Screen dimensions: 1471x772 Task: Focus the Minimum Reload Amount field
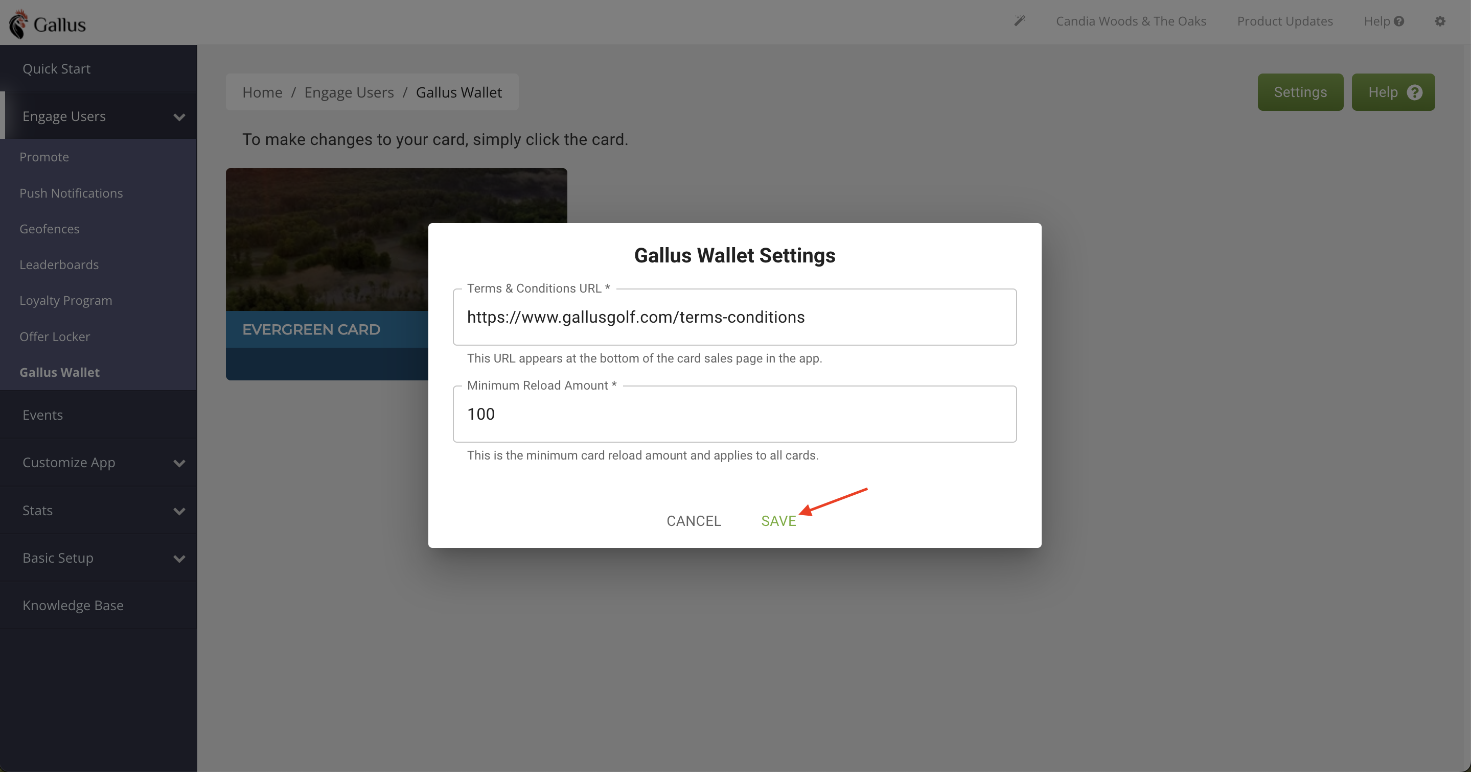coord(734,414)
